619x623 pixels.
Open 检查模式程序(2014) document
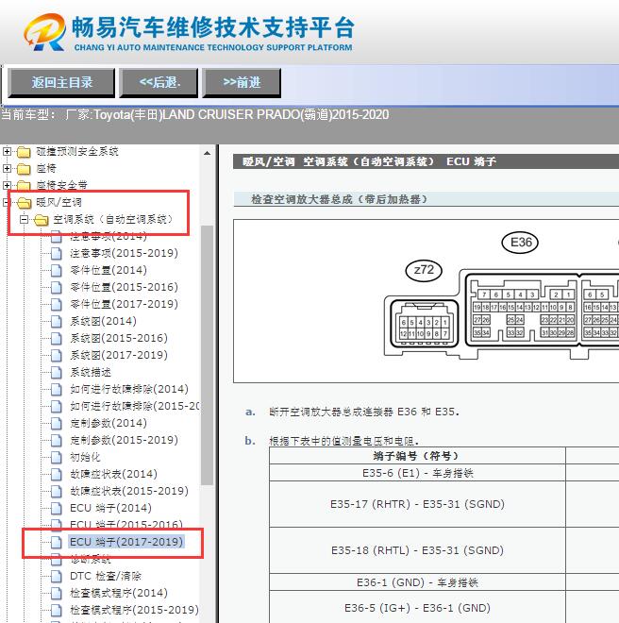click(119, 593)
